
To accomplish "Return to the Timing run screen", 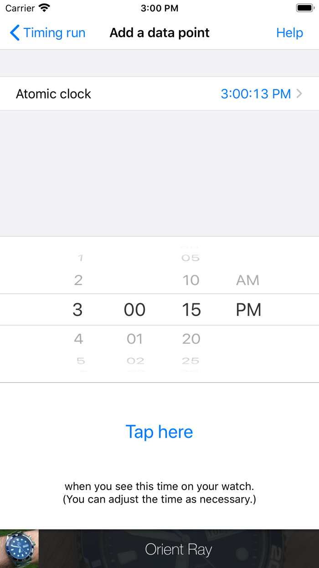I will 47,32.
